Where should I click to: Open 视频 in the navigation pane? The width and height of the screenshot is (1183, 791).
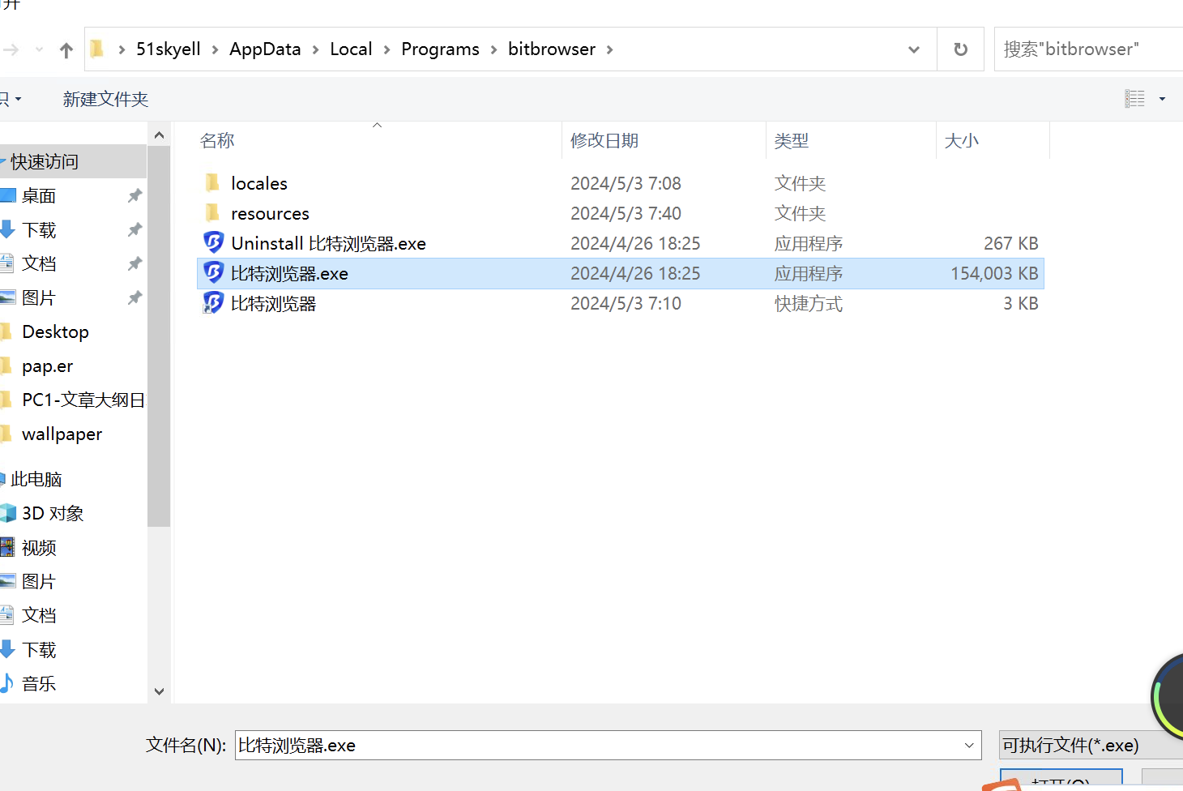pos(39,548)
